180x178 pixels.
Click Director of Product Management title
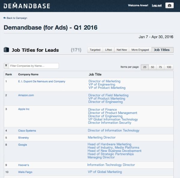pos(112,113)
